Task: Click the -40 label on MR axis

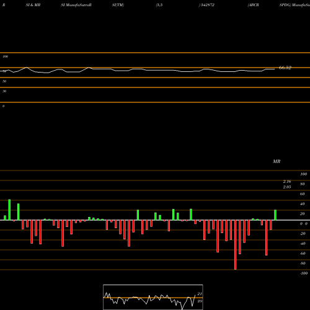Action: click(x=303, y=244)
